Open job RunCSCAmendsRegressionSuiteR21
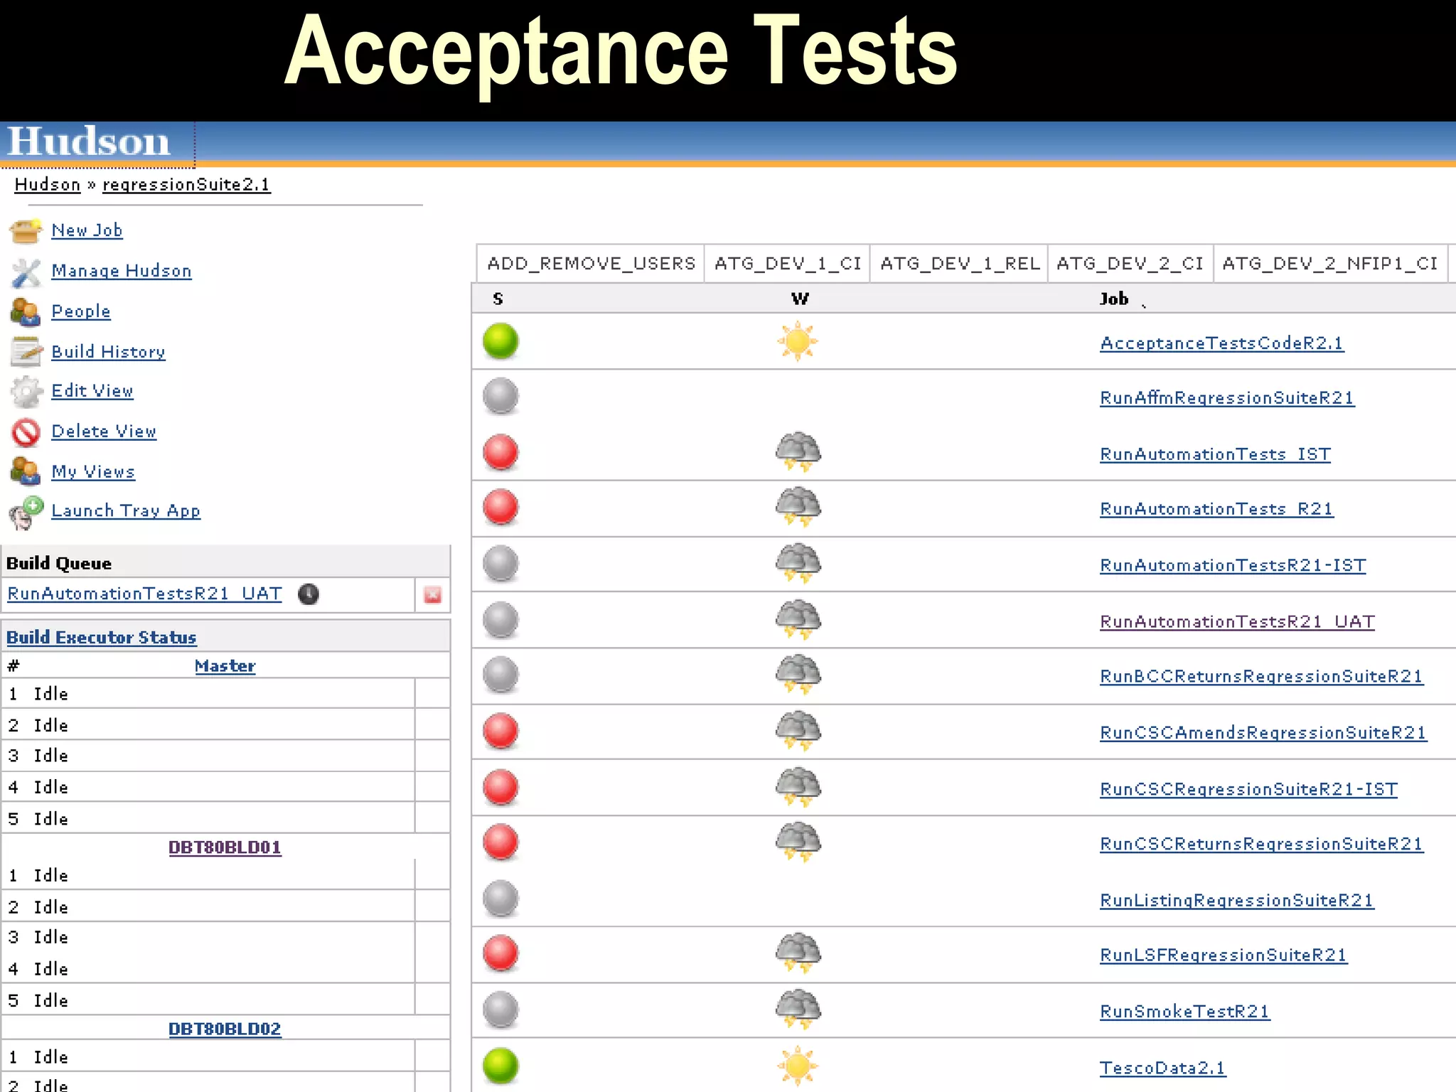 click(x=1263, y=733)
